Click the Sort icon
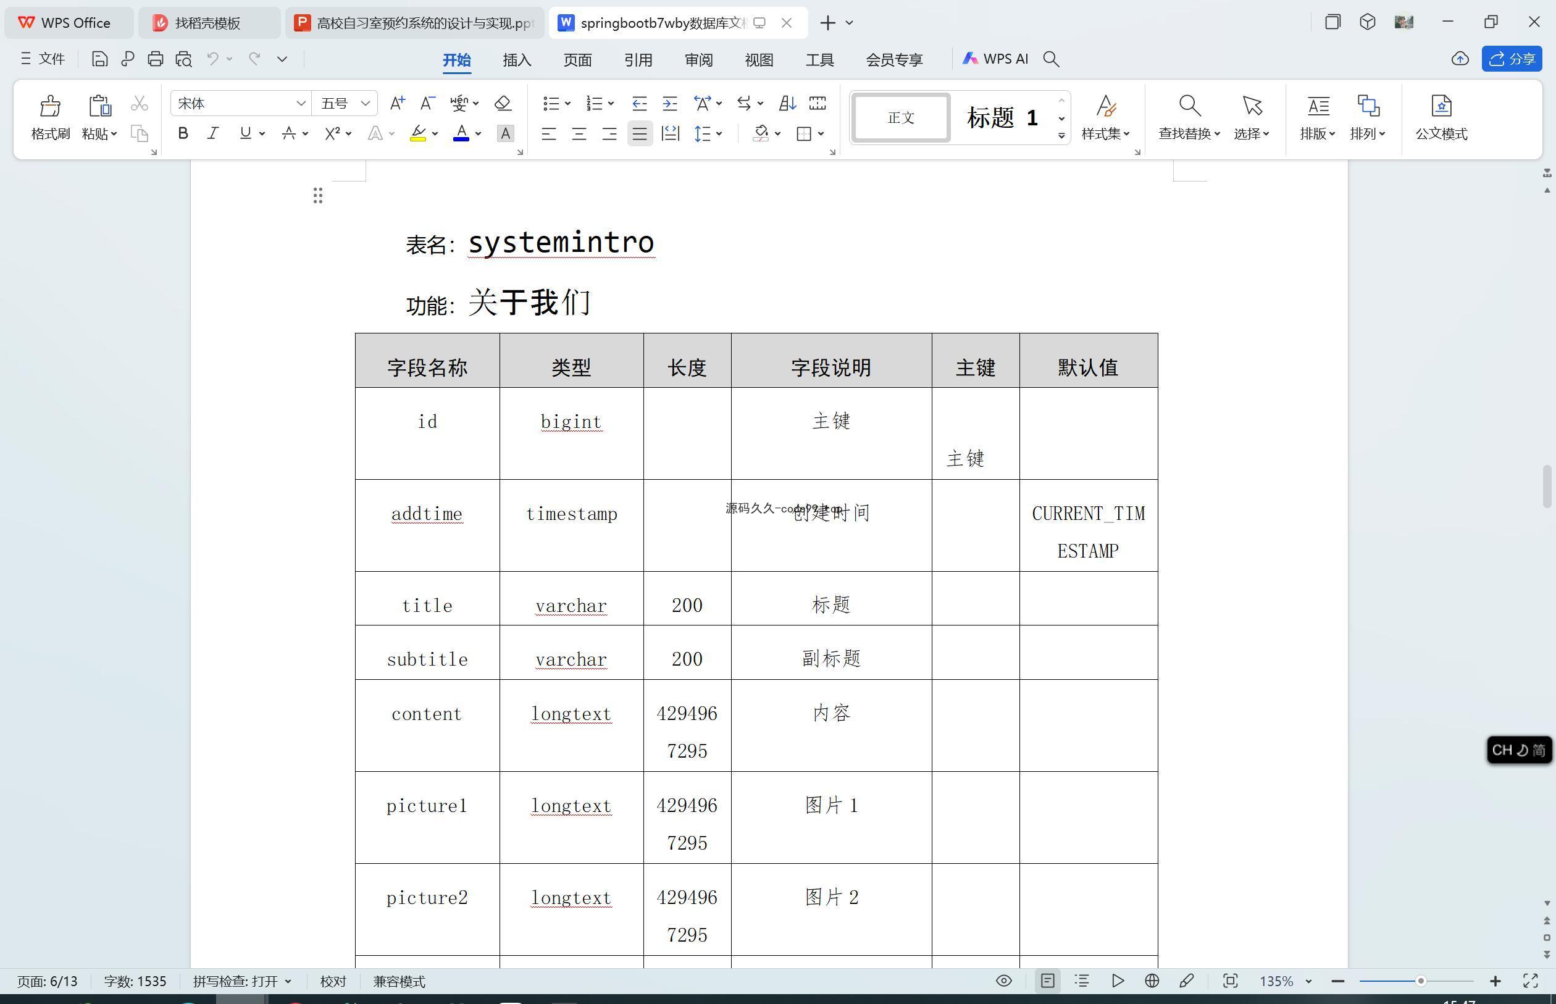The image size is (1556, 1004). click(x=787, y=103)
